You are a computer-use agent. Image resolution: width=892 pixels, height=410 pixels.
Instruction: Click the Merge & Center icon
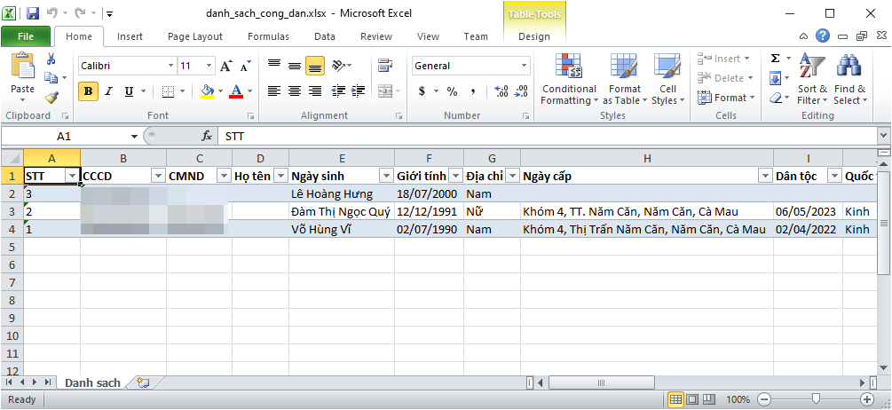384,91
